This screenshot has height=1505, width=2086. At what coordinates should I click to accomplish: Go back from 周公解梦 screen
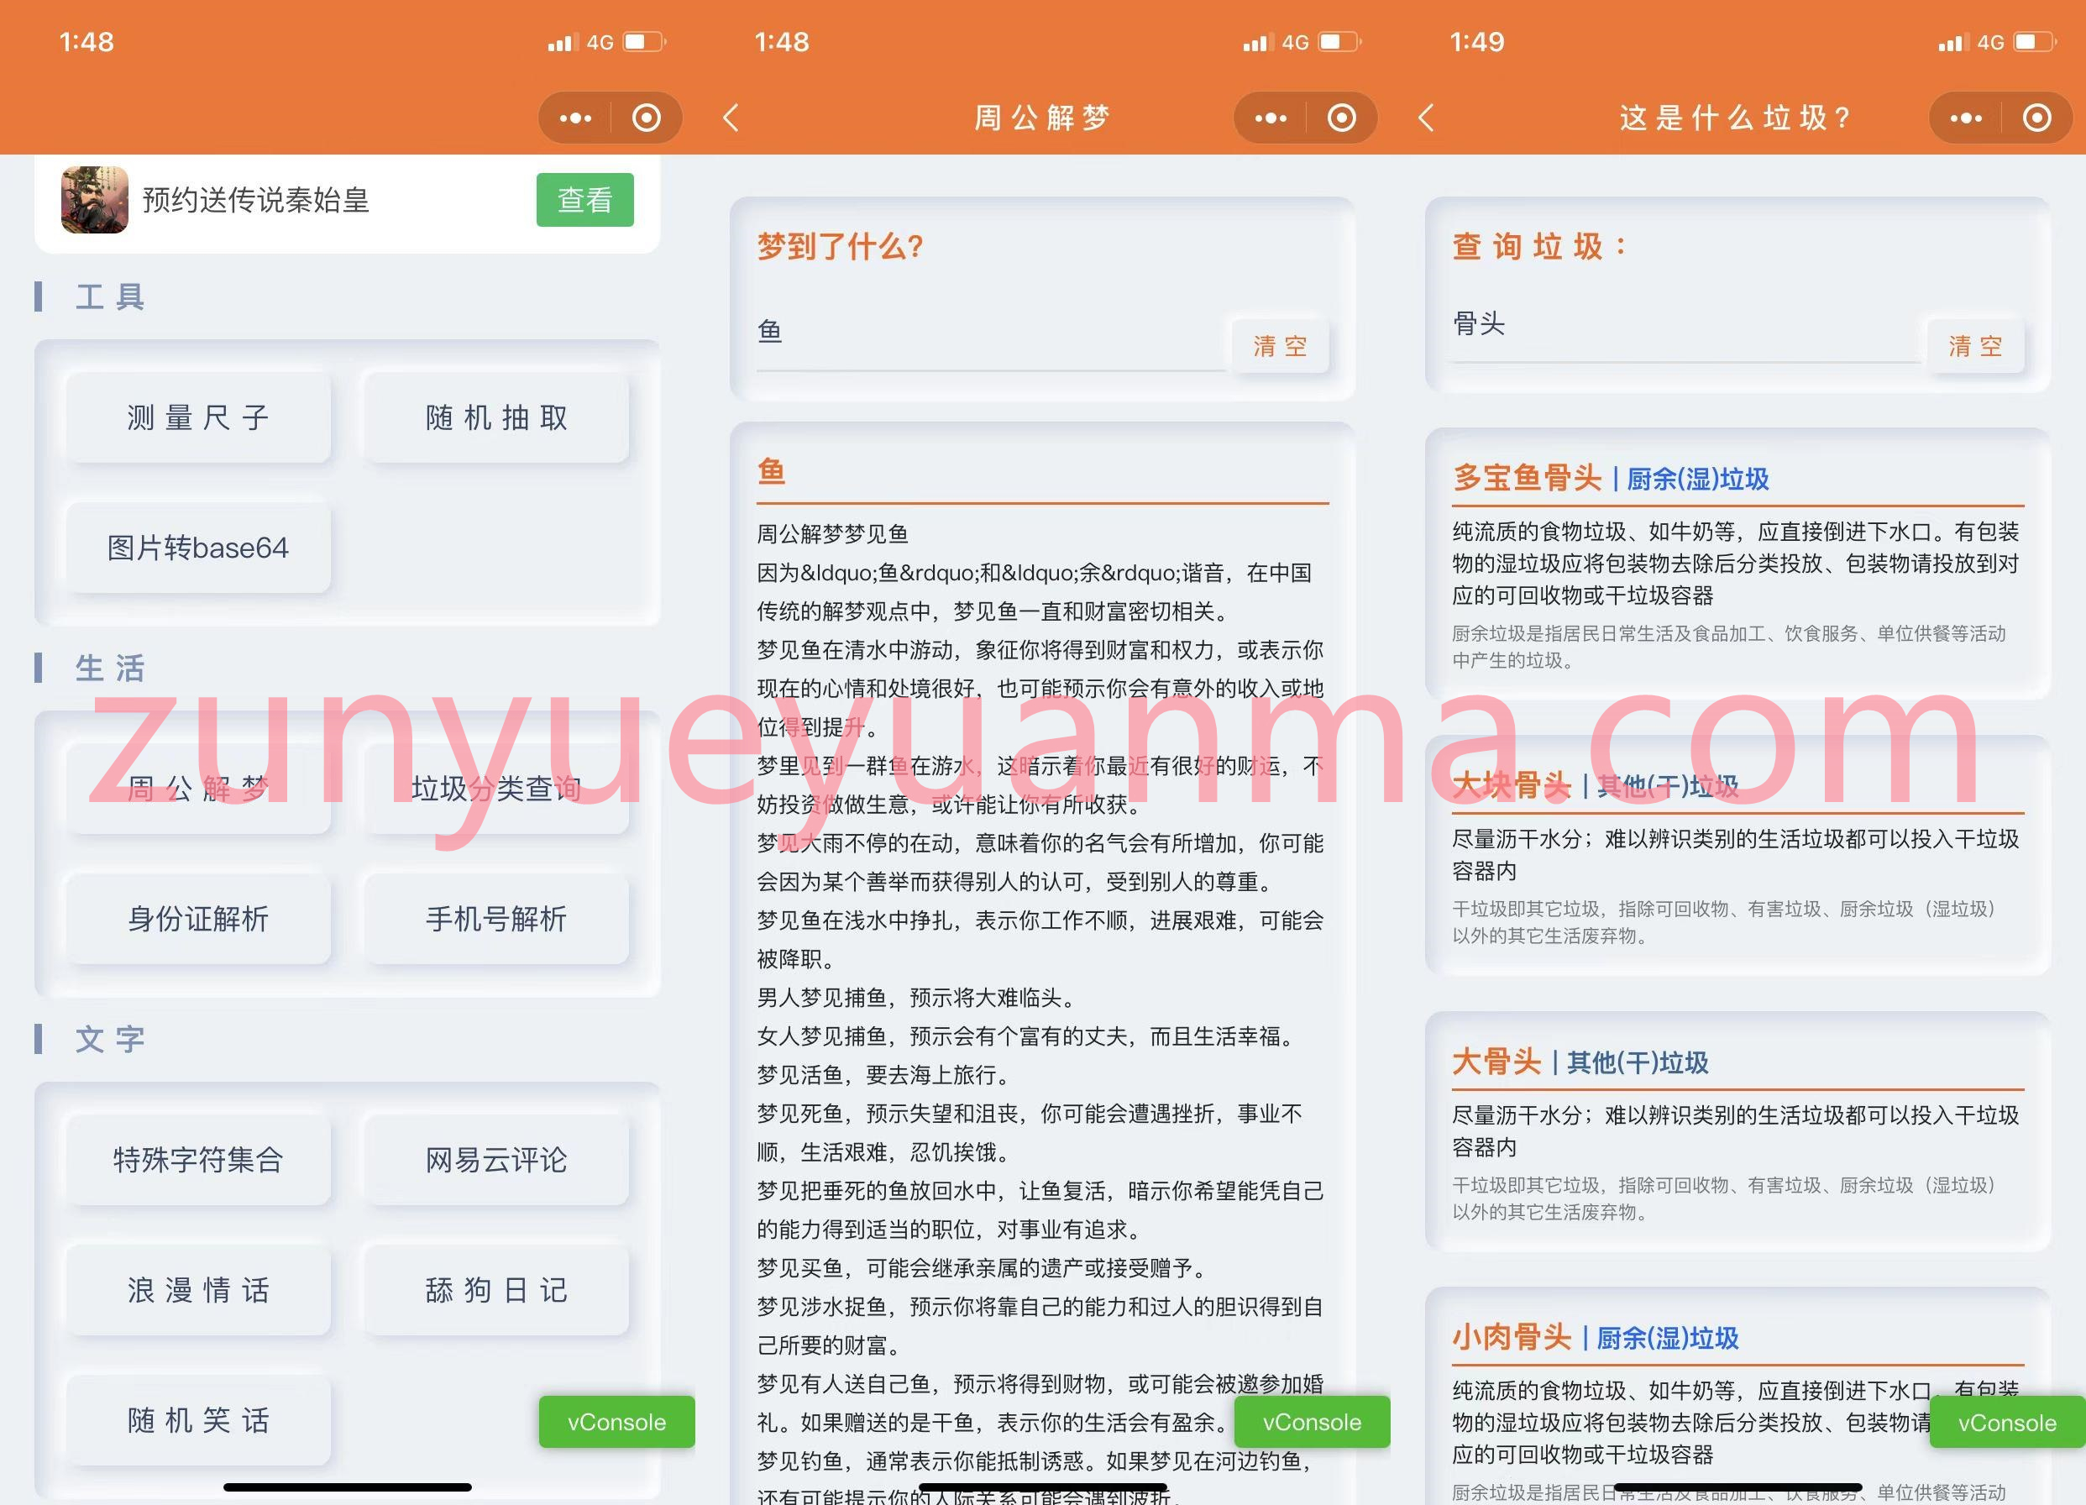[731, 118]
